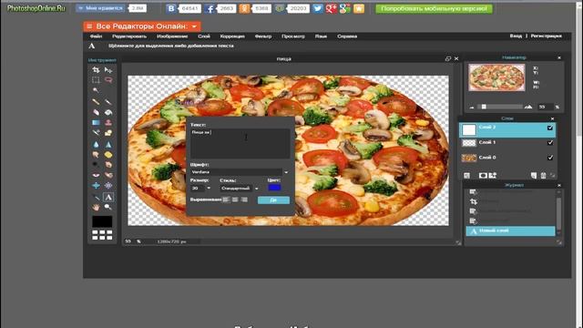Set text alignment to center
The width and height of the screenshot is (583, 328).
tap(235, 200)
